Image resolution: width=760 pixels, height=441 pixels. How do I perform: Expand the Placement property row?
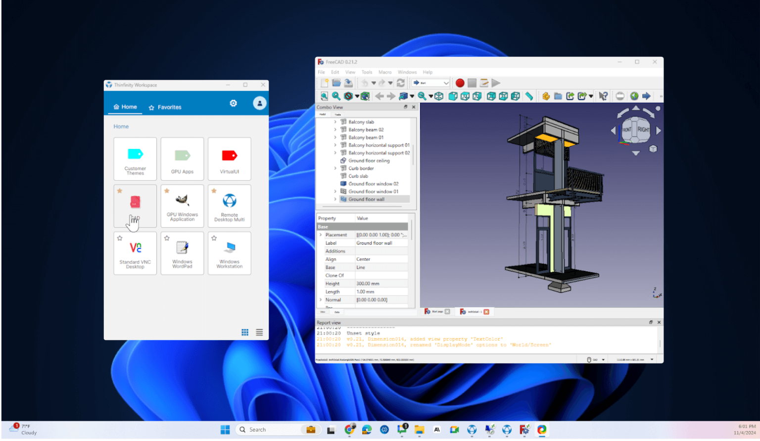[x=320, y=235]
